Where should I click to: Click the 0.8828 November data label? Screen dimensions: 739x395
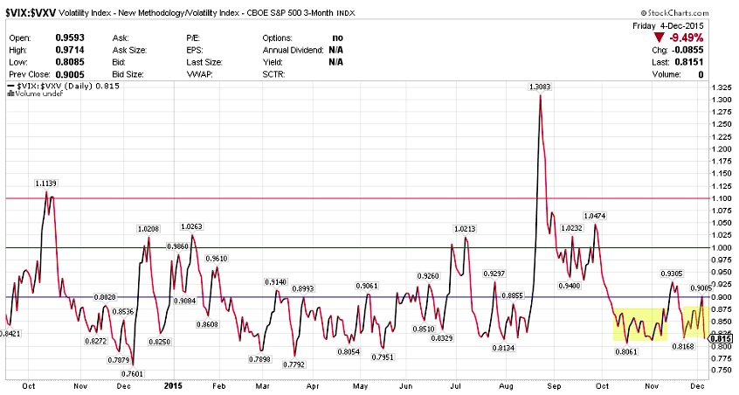point(105,297)
